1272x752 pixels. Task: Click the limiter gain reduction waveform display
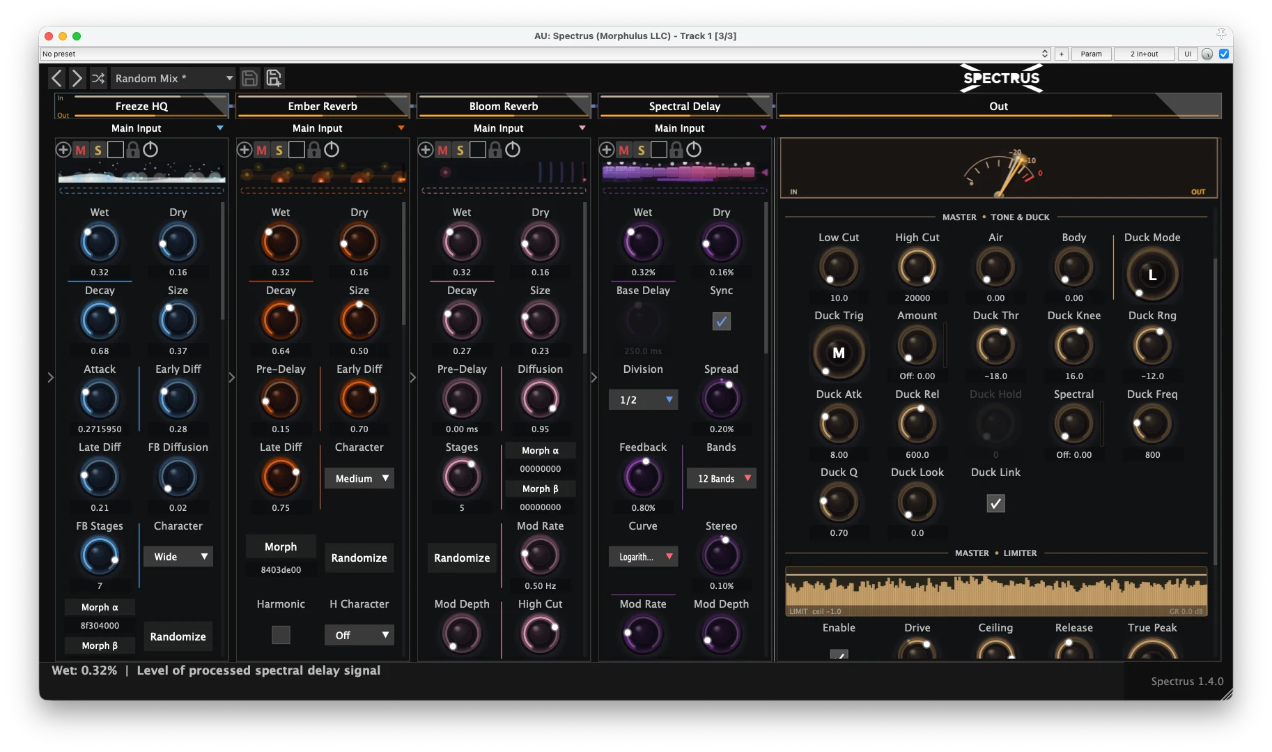pyautogui.click(x=996, y=592)
